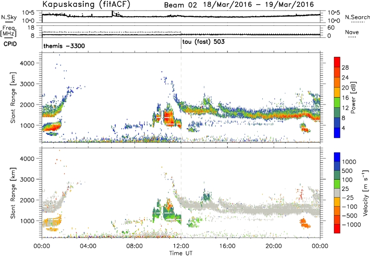Click the "N.Sky" legend label
This screenshot has width=370, height=256.
point(9,17)
